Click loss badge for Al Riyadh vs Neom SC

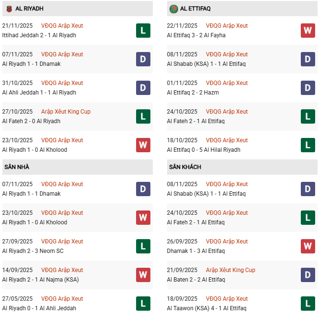[143, 246]
